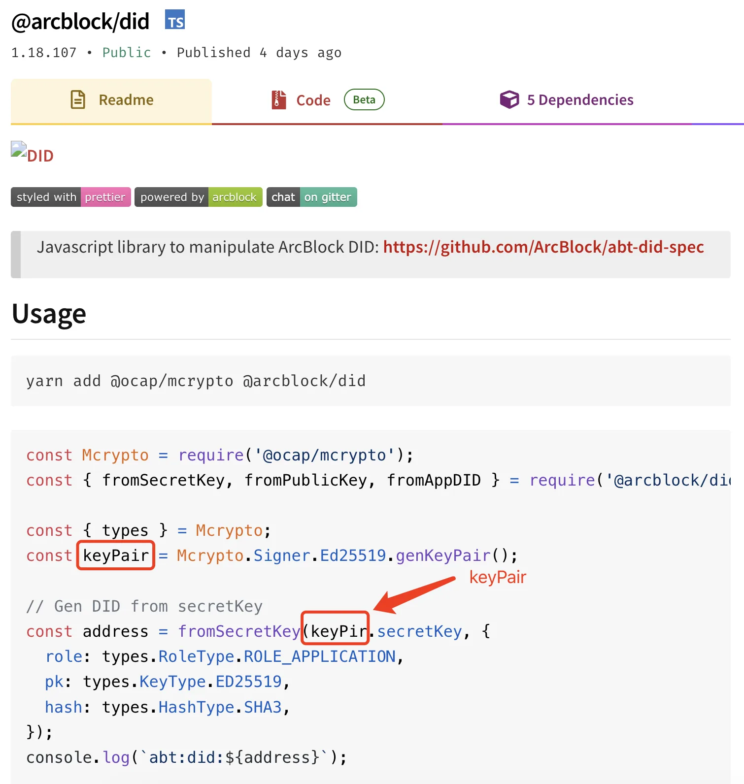Screen dimensions: 744x784
Task: Click the require('@ocap/mcrypto') code line
Action: (220, 455)
